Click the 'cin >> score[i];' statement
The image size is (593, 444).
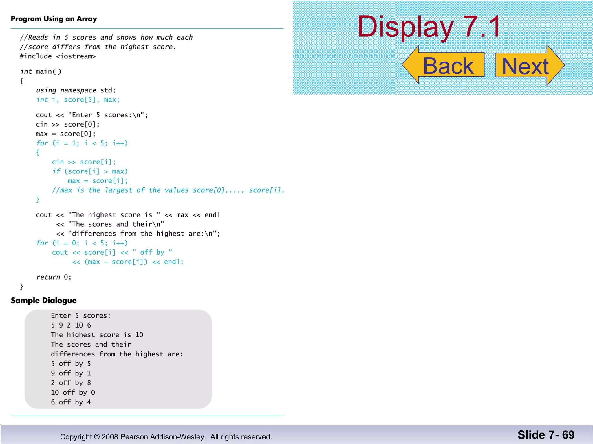[x=84, y=162]
